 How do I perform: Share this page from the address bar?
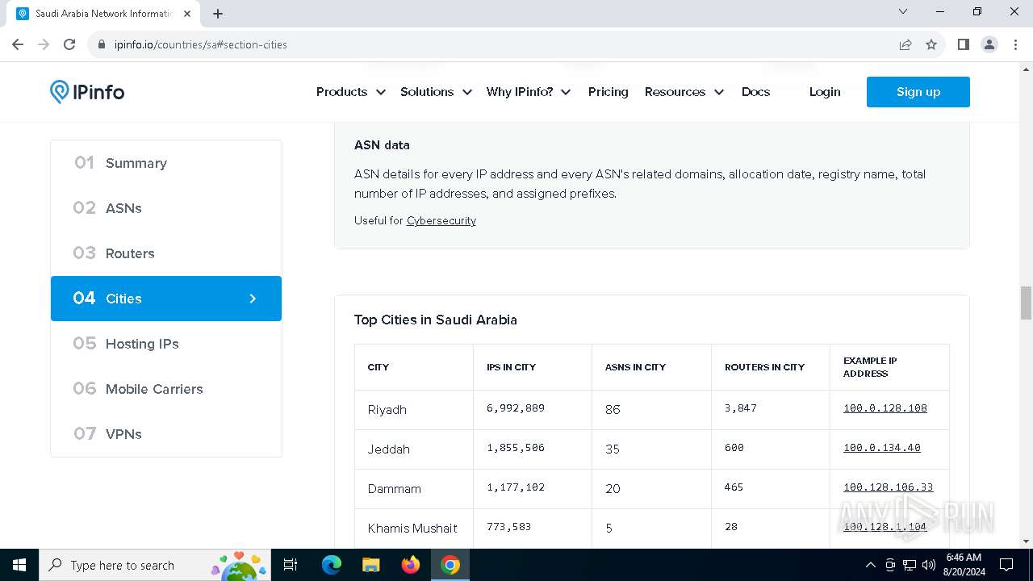905,44
